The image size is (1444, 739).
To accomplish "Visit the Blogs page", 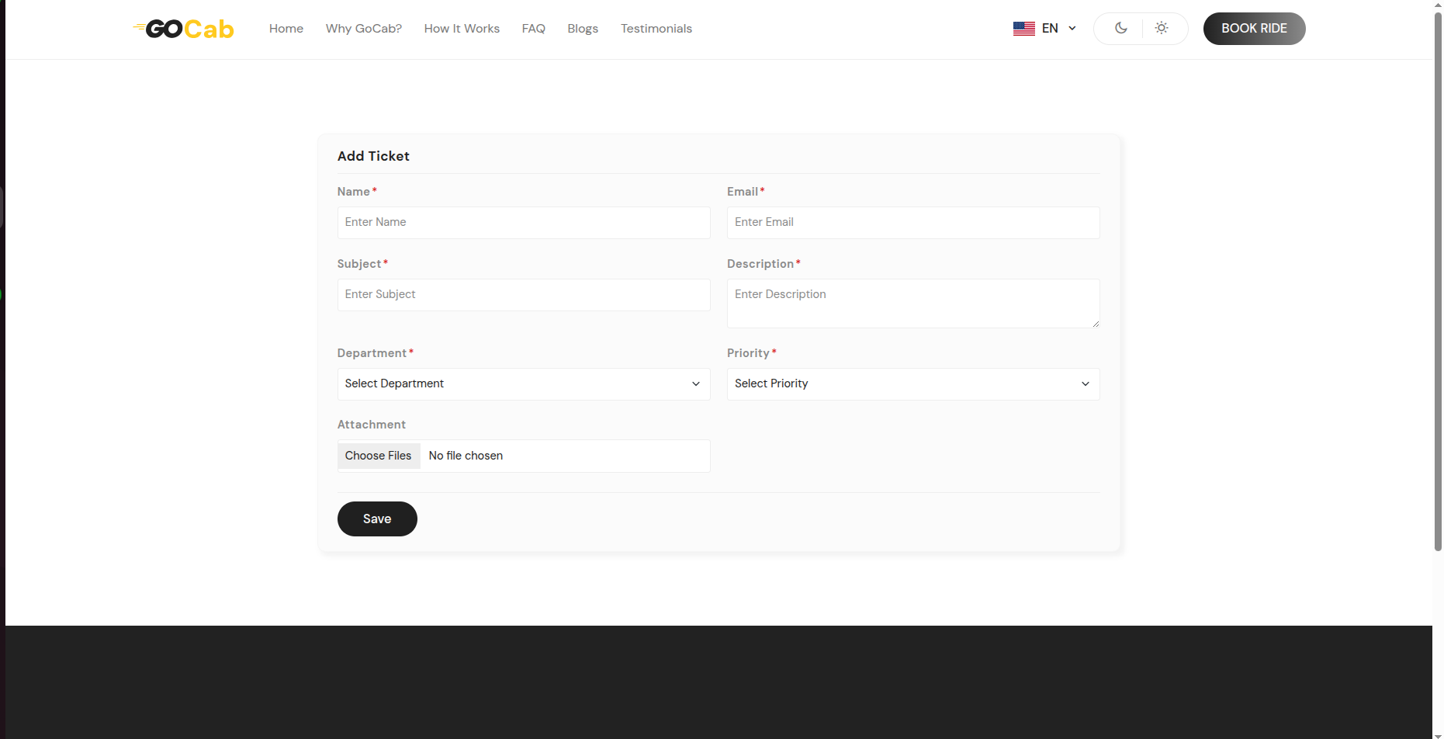I will pyautogui.click(x=582, y=29).
